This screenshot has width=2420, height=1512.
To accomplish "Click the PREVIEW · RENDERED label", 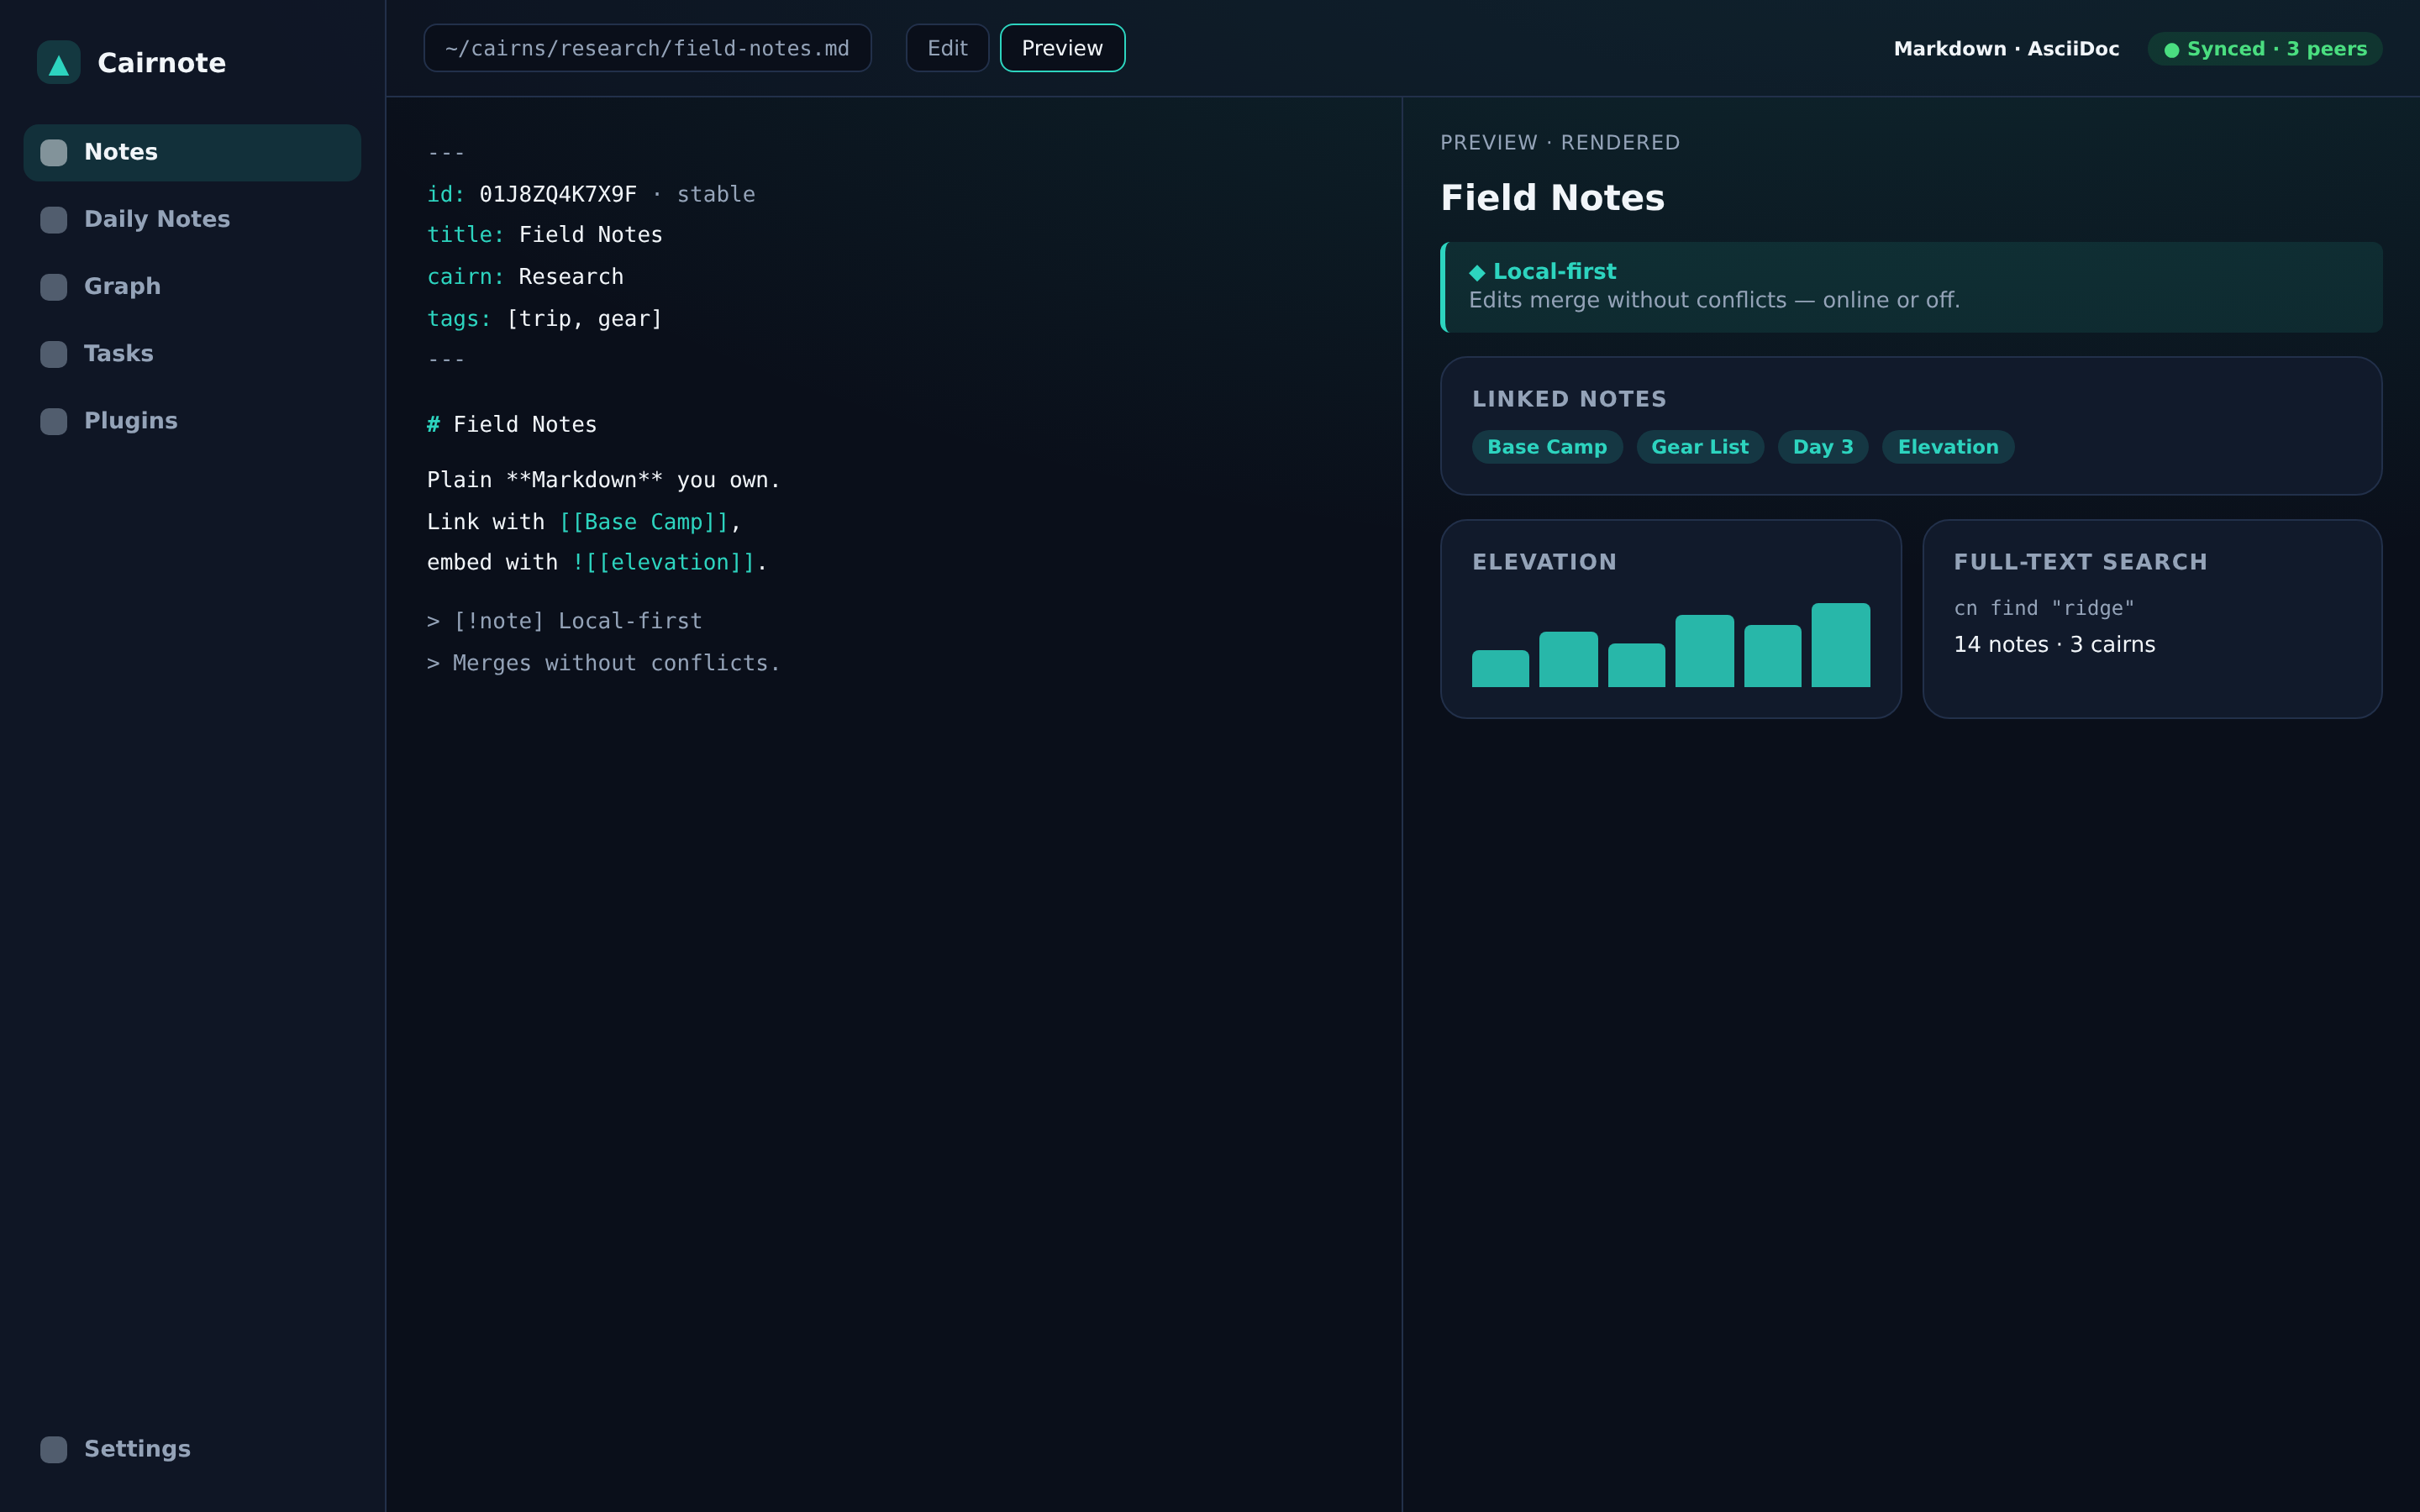I will pyautogui.click(x=1560, y=143).
